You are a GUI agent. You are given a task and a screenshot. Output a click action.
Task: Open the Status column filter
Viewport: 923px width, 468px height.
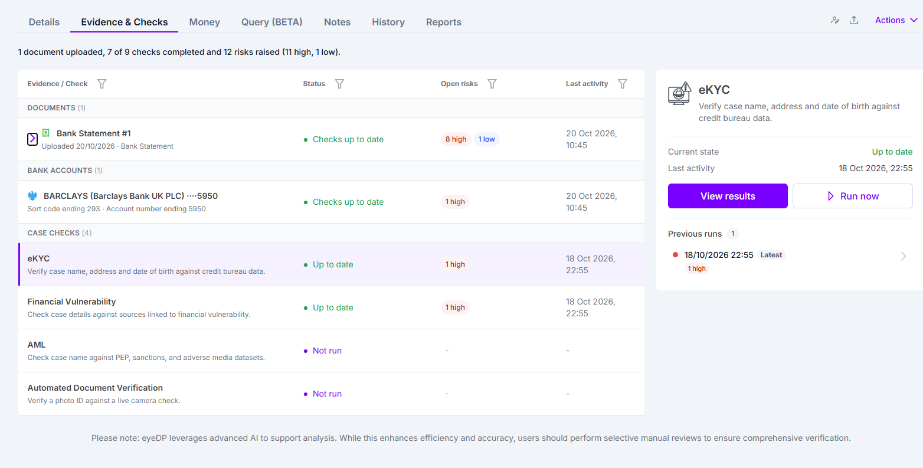[339, 84]
